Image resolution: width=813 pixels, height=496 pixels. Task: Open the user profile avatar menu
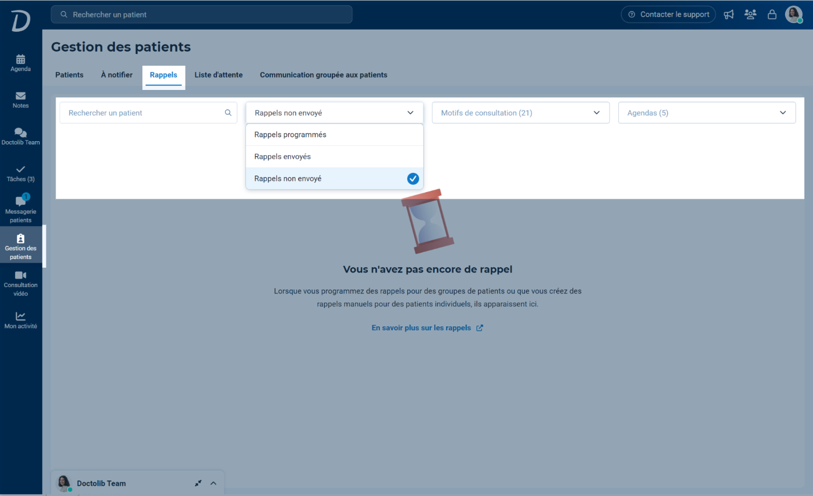point(794,15)
